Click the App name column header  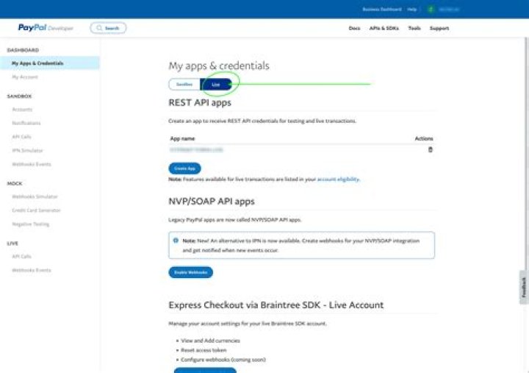(x=182, y=138)
